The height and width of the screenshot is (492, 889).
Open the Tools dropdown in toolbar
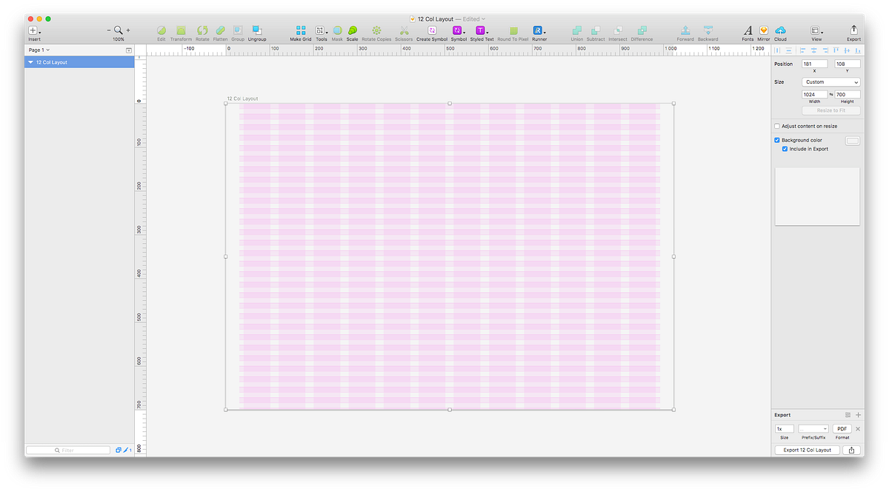322,30
